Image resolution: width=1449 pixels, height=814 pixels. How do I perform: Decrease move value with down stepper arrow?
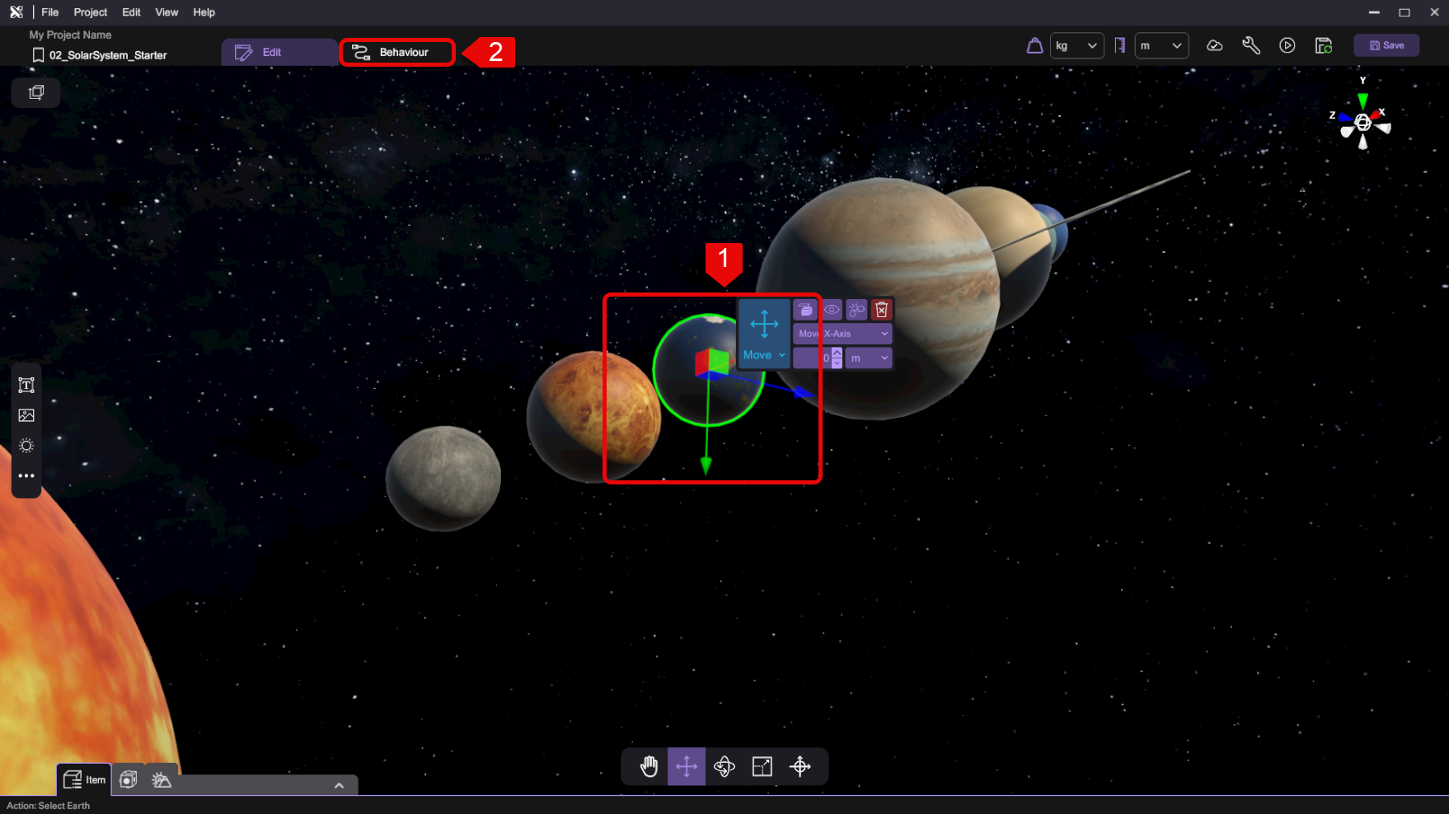837,363
